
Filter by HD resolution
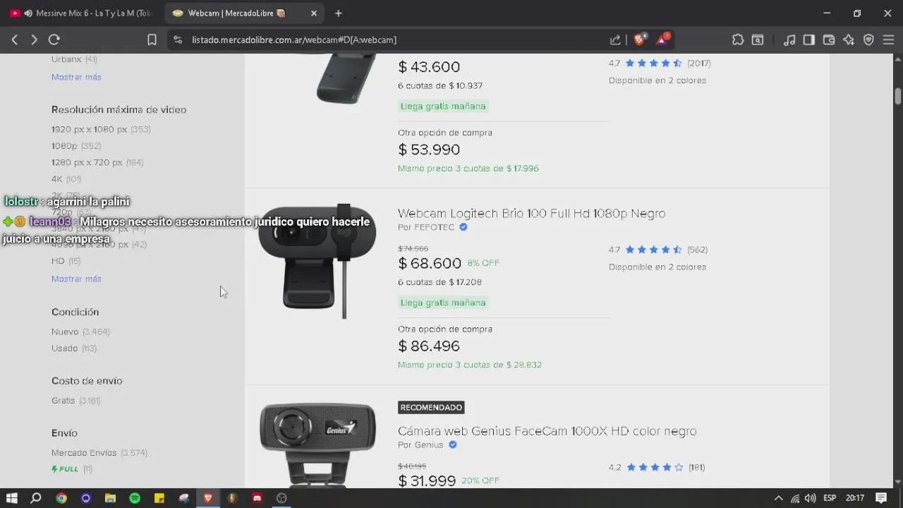pyautogui.click(x=66, y=260)
